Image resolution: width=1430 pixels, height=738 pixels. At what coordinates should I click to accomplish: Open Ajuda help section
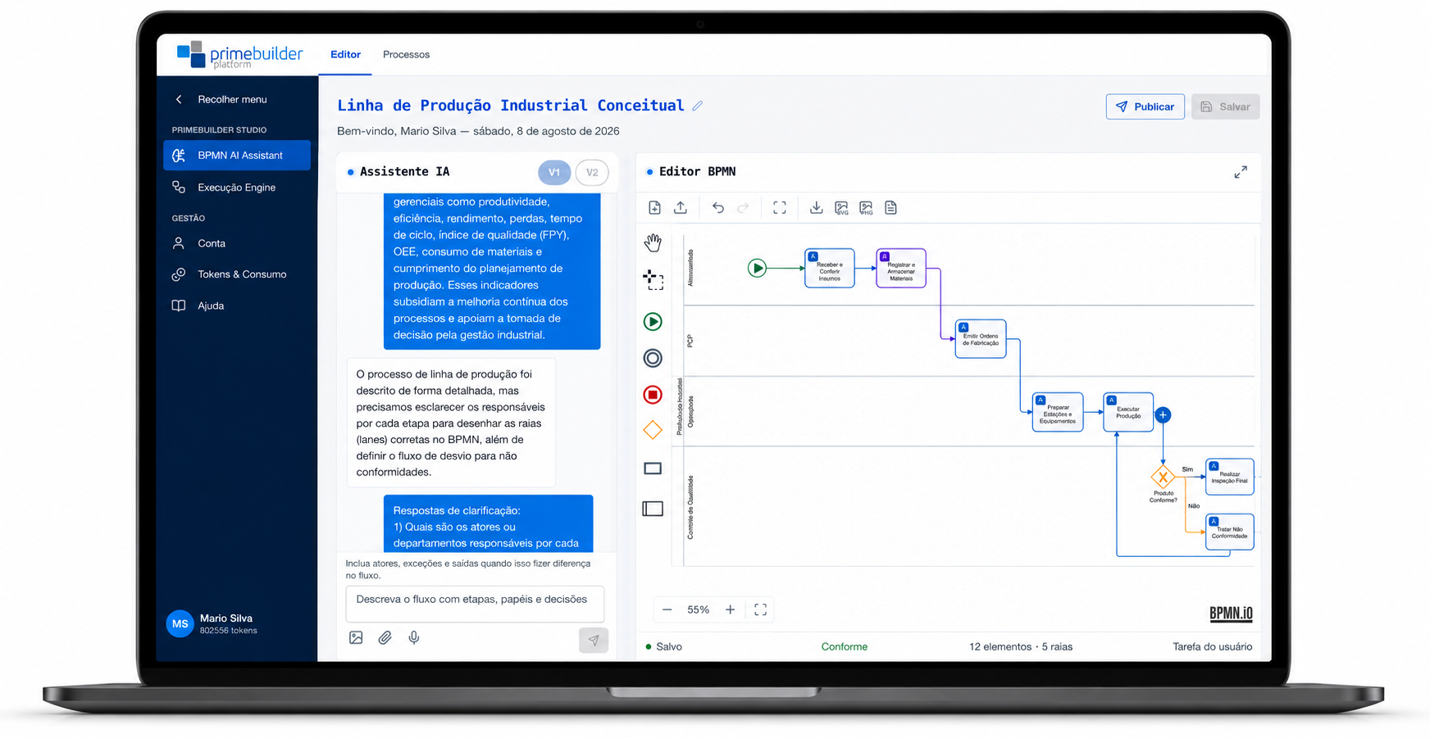coord(237,306)
